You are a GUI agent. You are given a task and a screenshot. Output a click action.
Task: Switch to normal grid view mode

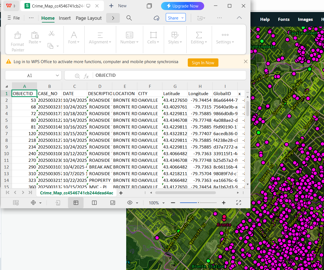[x=75, y=203]
